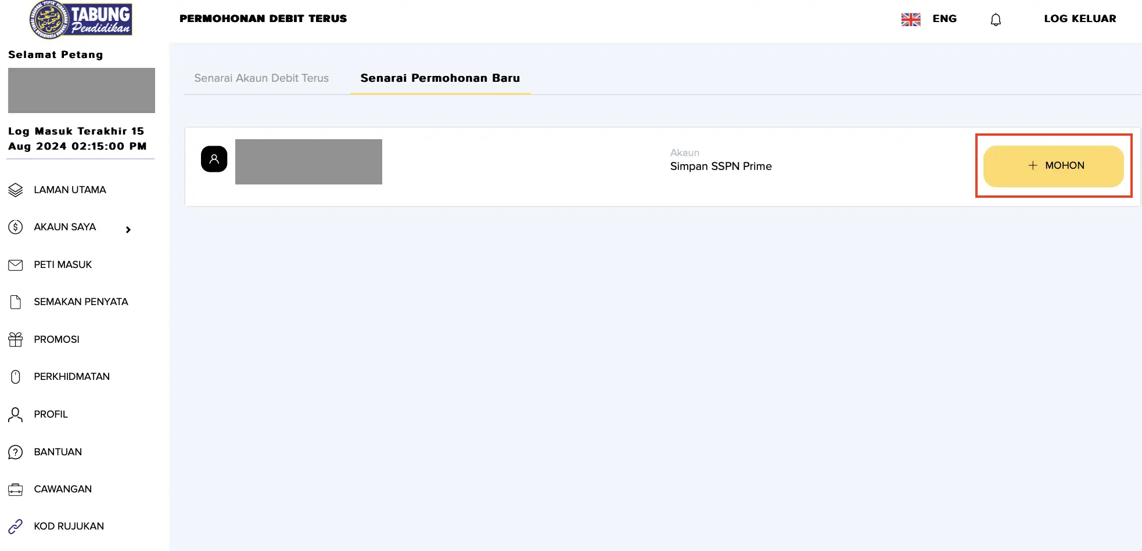
Task: Click the yellow MOHON button
Action: click(1054, 166)
